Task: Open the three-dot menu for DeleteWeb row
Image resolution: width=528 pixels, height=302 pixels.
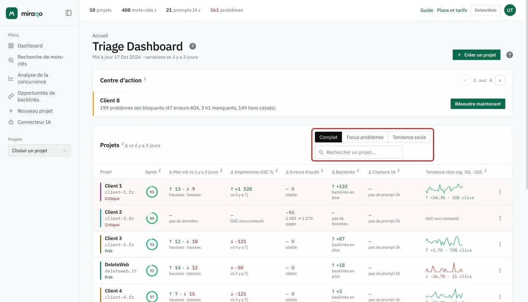Action: pos(500,271)
